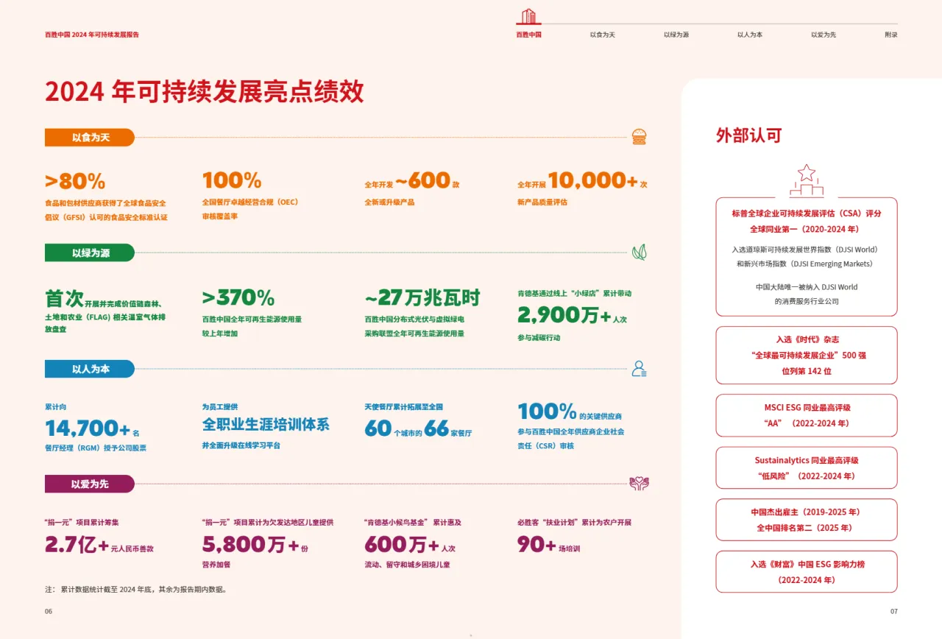Click the 60 个城市的 66 家餐厅 text
Viewport: 942px width, 639px height.
tap(418, 428)
